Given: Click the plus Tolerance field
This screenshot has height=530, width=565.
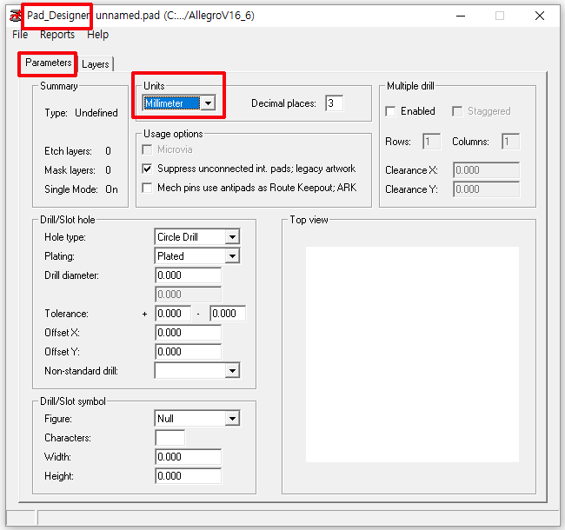Looking at the screenshot, I should tap(173, 314).
